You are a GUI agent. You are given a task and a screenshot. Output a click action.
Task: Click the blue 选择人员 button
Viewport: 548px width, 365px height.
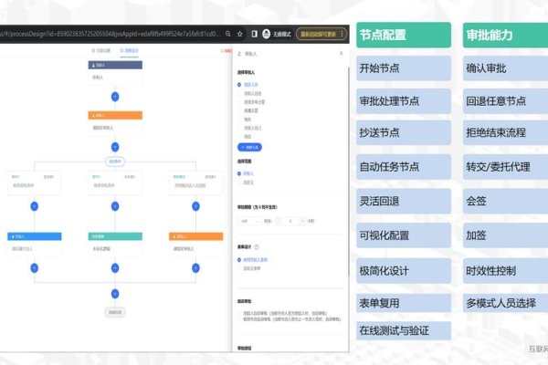click(x=251, y=145)
